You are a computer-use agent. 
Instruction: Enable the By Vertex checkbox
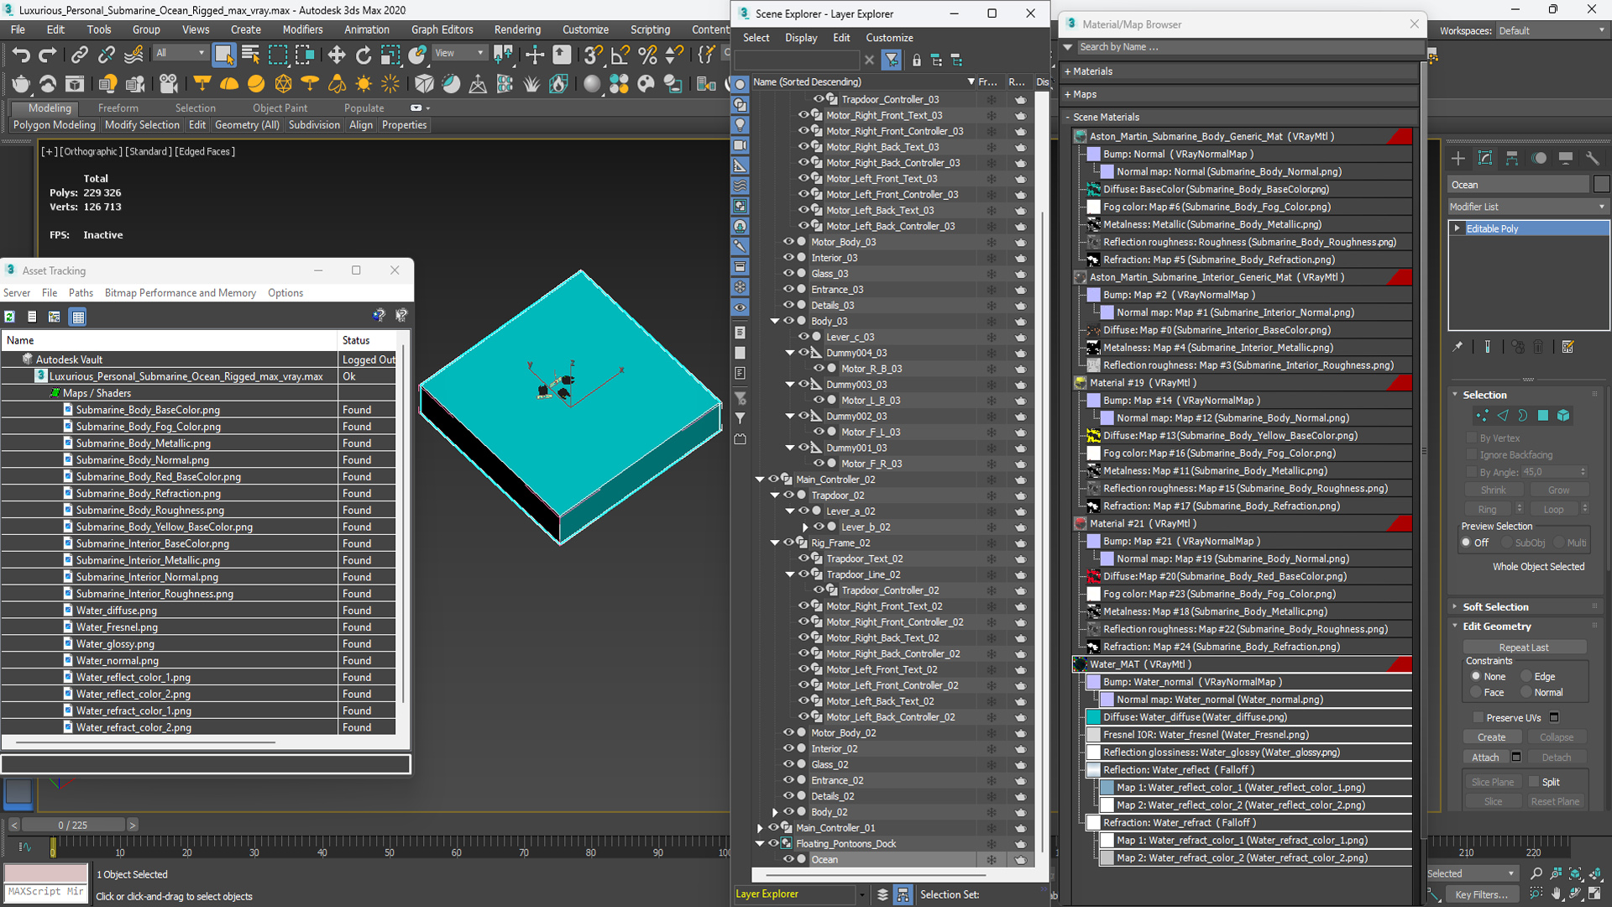(x=1471, y=438)
